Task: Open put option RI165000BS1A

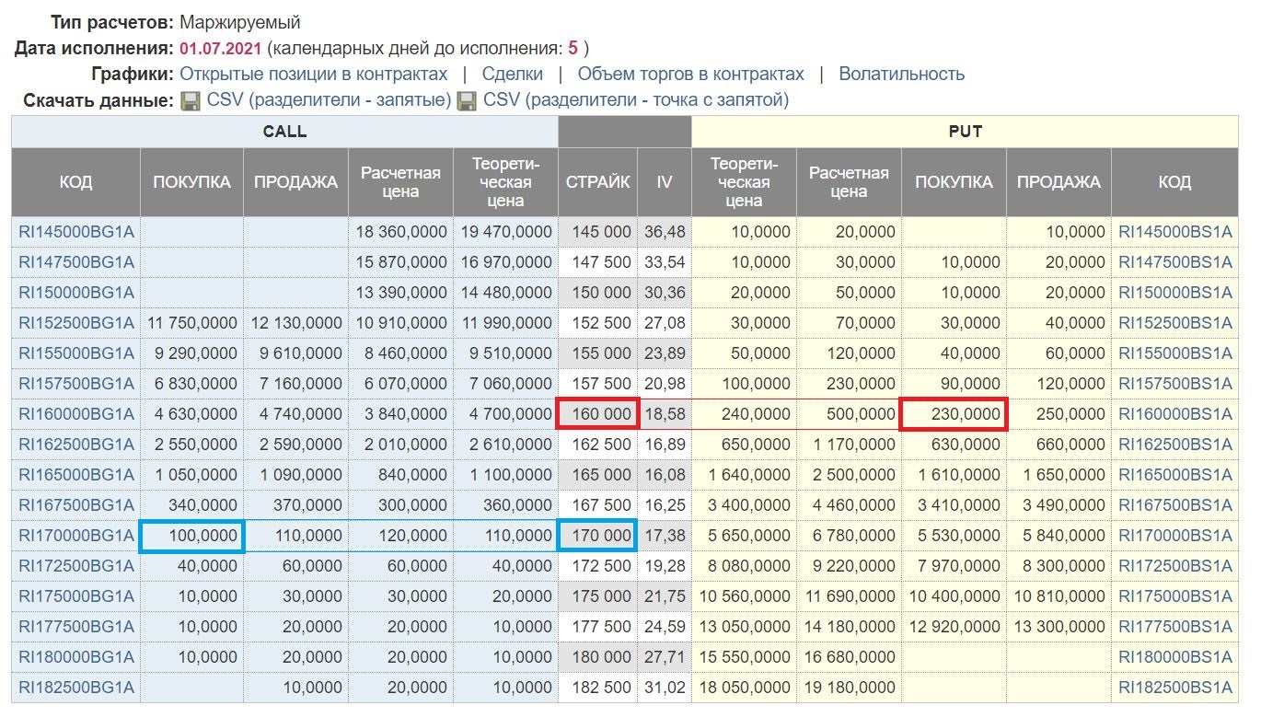Action: [x=1174, y=475]
